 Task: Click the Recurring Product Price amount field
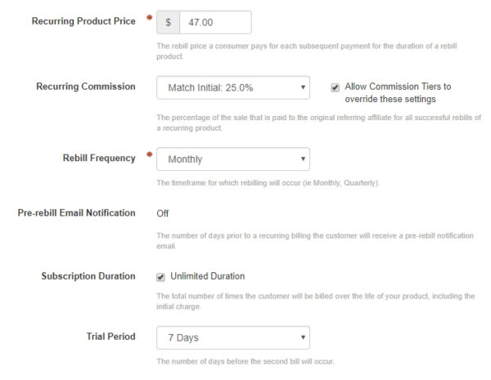pyautogui.click(x=215, y=23)
